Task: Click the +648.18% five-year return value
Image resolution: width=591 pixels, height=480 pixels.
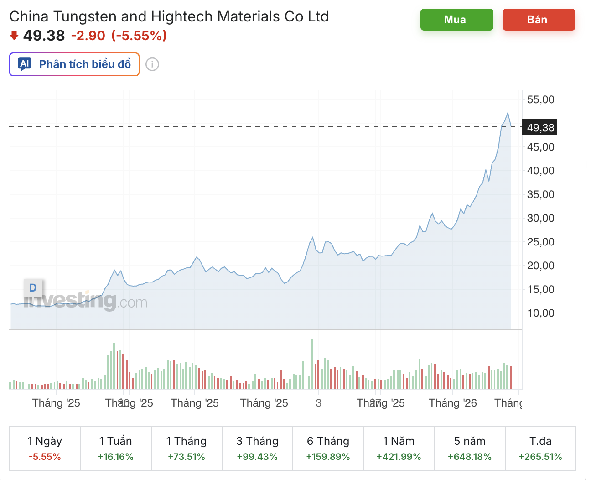Action: coord(470,457)
